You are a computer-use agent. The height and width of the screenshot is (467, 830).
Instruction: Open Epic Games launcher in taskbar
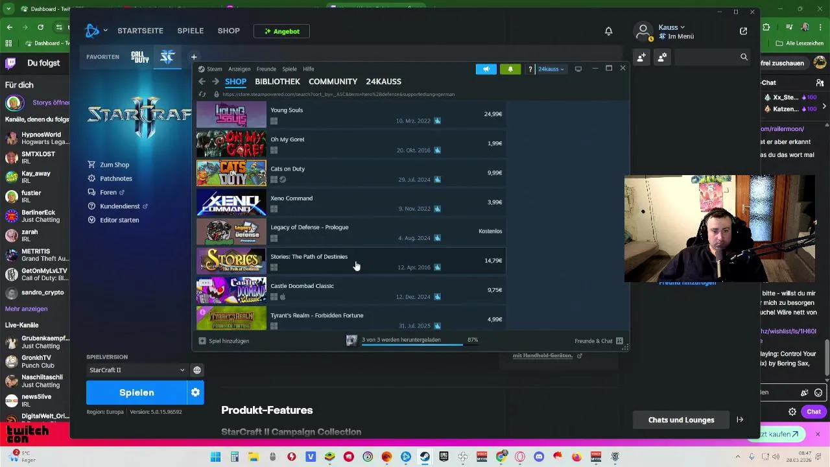pyautogui.click(x=444, y=457)
